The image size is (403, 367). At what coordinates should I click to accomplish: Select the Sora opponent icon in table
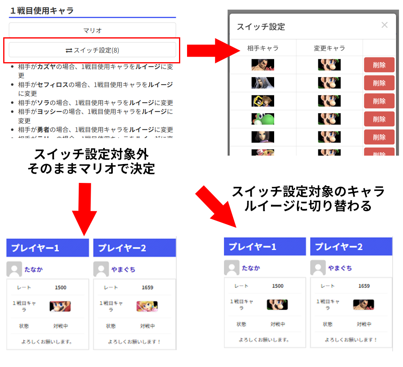[x=263, y=101]
